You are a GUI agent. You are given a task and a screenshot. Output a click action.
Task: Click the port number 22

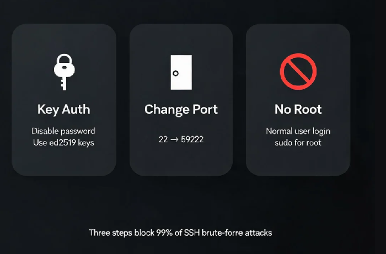[x=163, y=139]
